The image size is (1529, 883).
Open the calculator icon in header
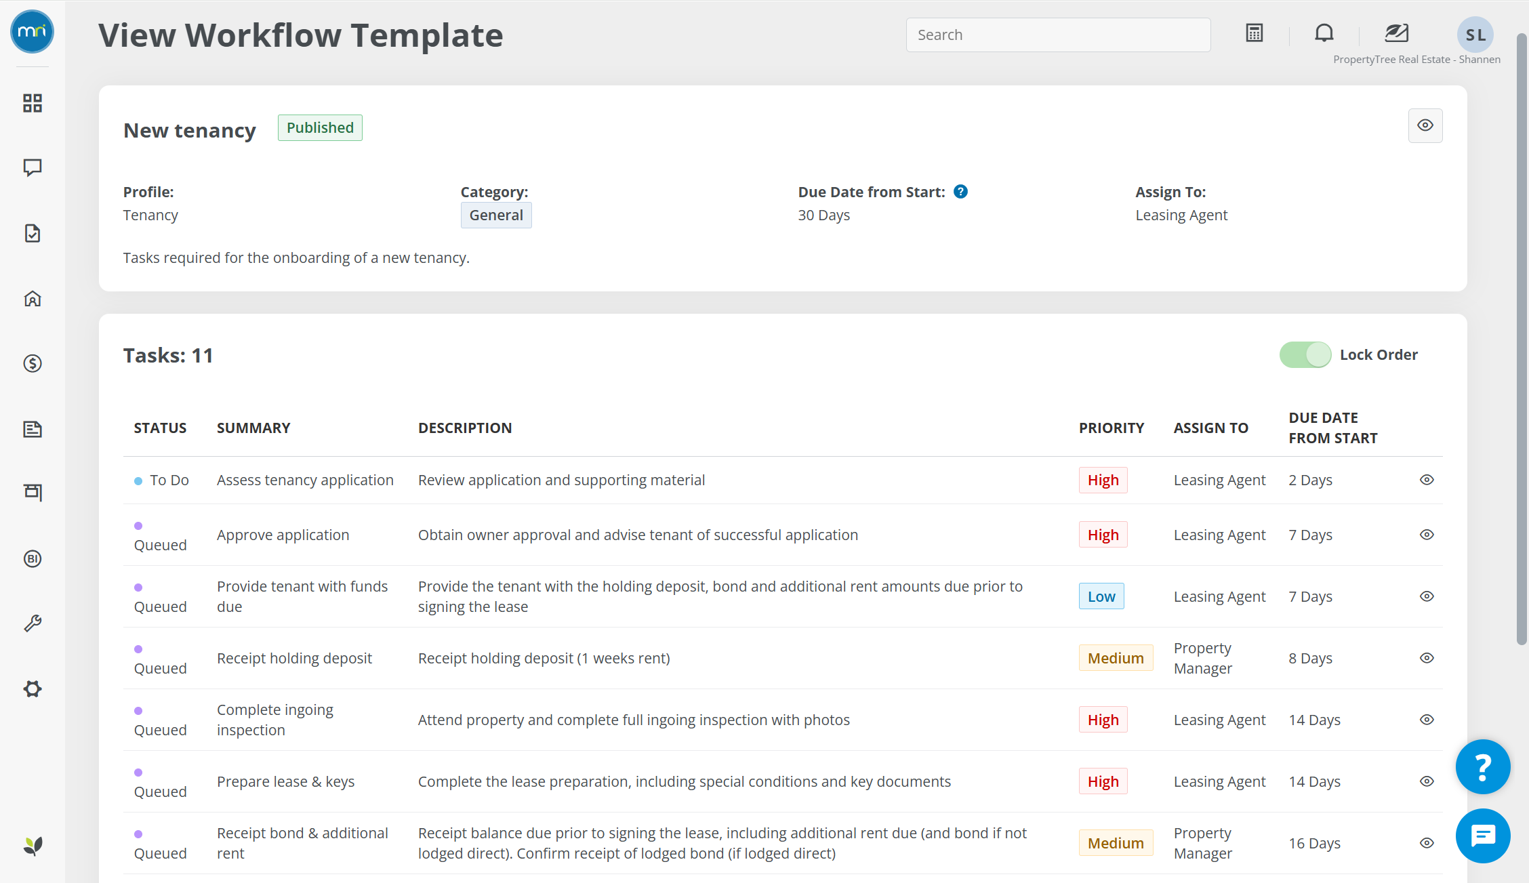click(x=1254, y=33)
